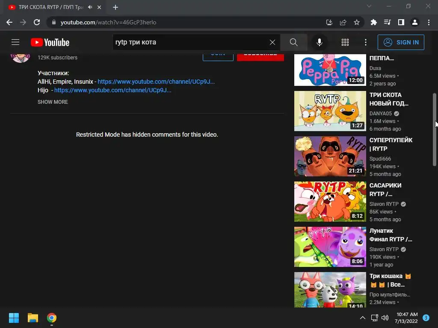Open system volume tray icon

385,318
